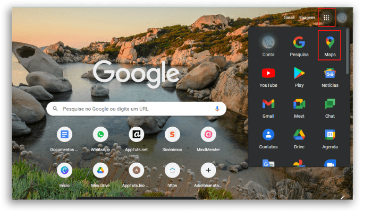The image size is (372, 212).
Task: Open the Photos app at panel bottom
Action: click(299, 163)
